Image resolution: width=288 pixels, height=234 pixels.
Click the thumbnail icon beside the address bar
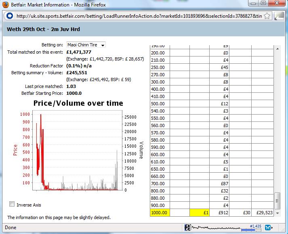[279, 16]
